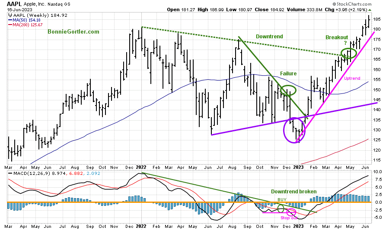Click the 'Open 181.27' value
Viewport: 389px width, 230px height.
click(181, 9)
